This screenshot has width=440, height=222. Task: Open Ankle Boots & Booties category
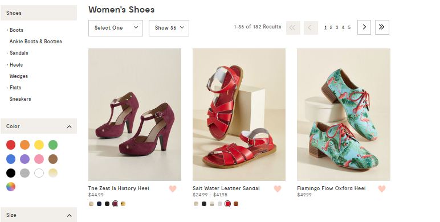tap(36, 42)
